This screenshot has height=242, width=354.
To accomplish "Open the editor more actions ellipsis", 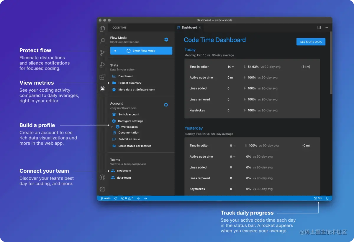I will point(326,27).
